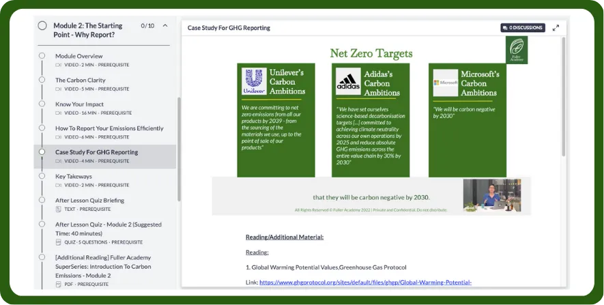The height and width of the screenshot is (305, 604).
Task: Click the Adidas logo on slide
Action: (x=348, y=81)
